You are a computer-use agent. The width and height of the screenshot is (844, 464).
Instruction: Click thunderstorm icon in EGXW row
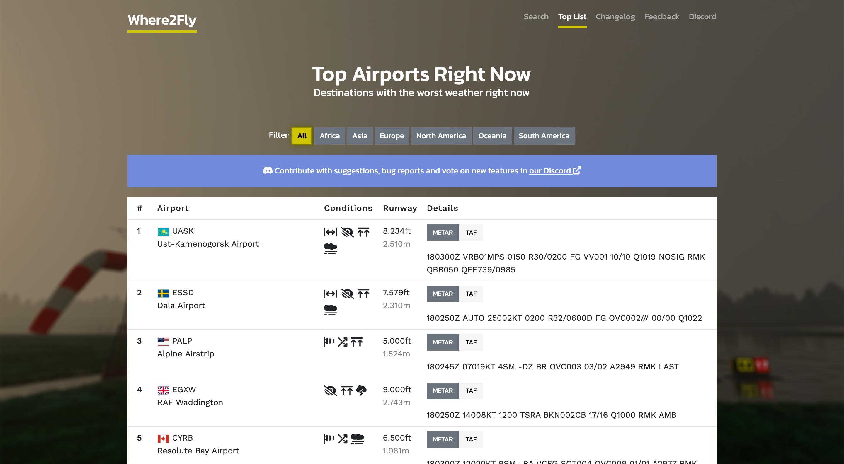(x=361, y=390)
